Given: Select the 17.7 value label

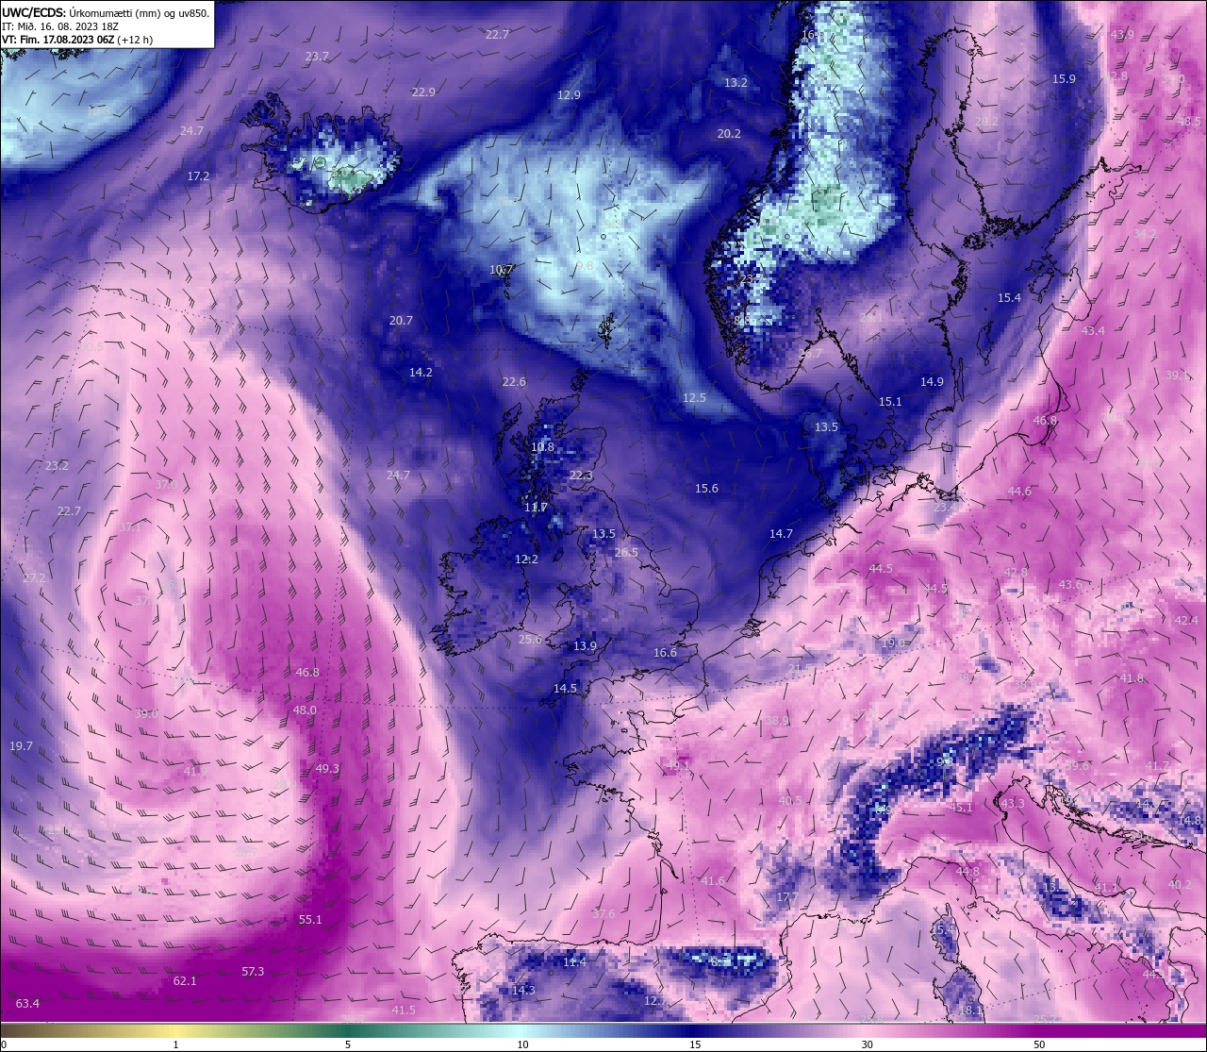Looking at the screenshot, I should click(x=787, y=897).
